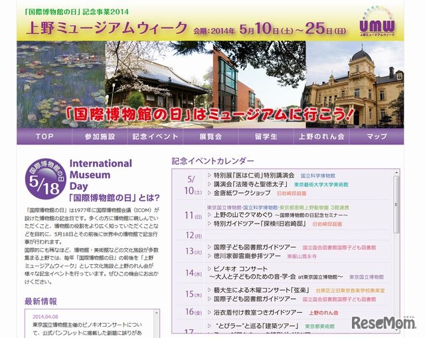Click 東京都美術館 venue label
This screenshot has height=338, width=425.
click(x=320, y=326)
